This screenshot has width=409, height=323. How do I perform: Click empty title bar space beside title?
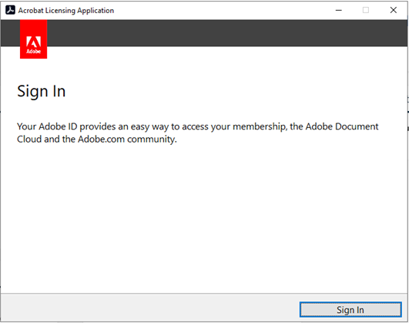click(222, 10)
